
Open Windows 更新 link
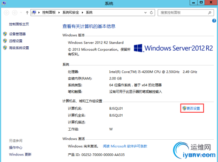pyautogui.click(x=20, y=155)
